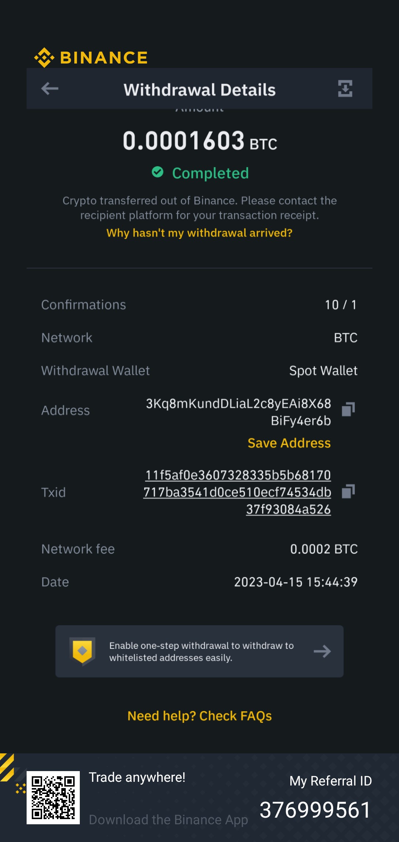The height and width of the screenshot is (842, 399).
Task: Copy the Txid hash
Action: pyautogui.click(x=348, y=492)
